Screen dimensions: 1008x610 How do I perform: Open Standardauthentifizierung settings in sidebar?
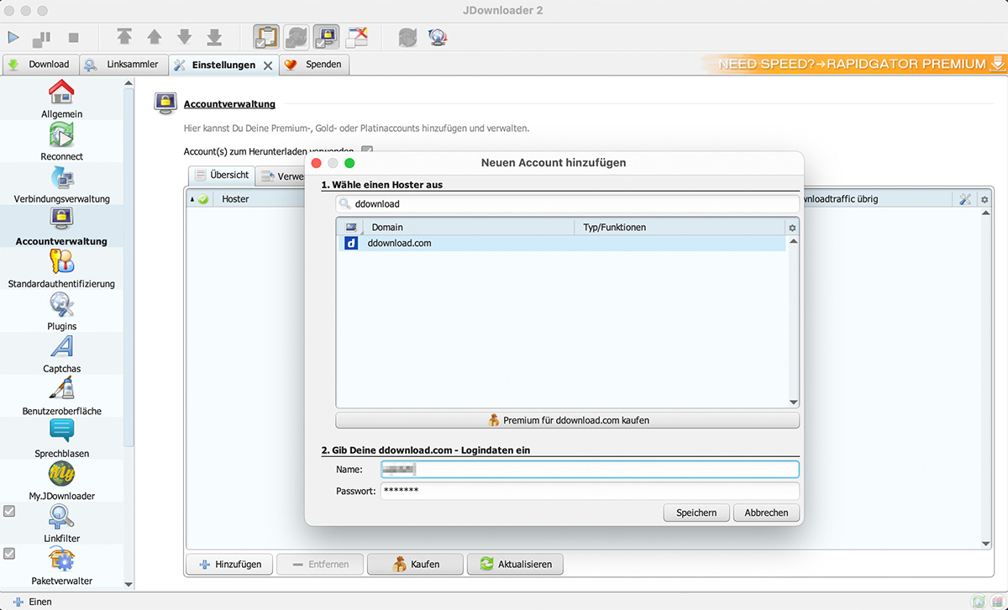(62, 269)
